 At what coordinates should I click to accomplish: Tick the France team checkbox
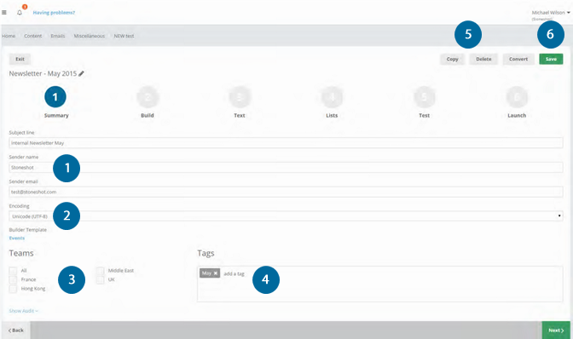coord(13,279)
